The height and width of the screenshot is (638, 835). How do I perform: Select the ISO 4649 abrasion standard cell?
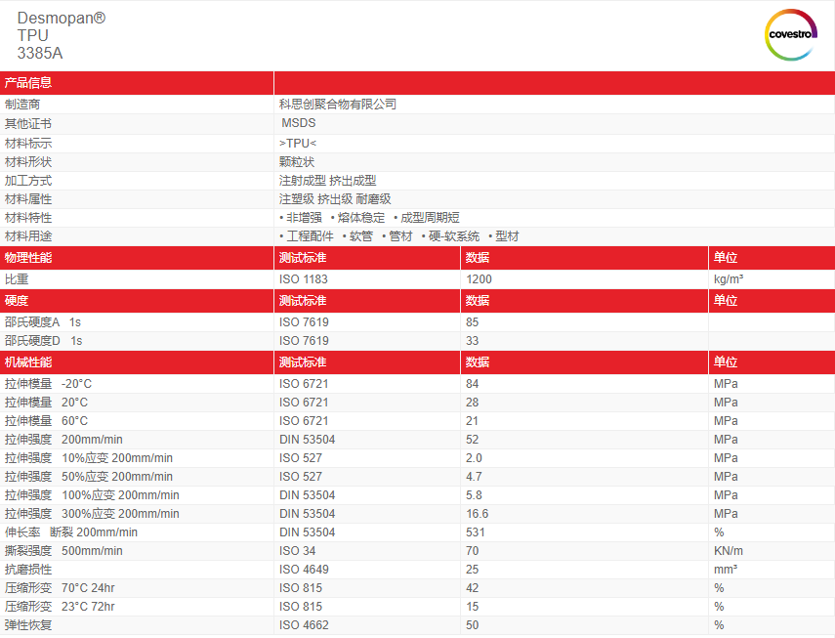(304, 570)
